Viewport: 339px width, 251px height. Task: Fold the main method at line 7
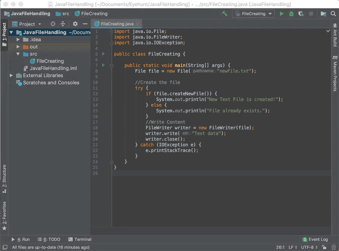click(112, 66)
